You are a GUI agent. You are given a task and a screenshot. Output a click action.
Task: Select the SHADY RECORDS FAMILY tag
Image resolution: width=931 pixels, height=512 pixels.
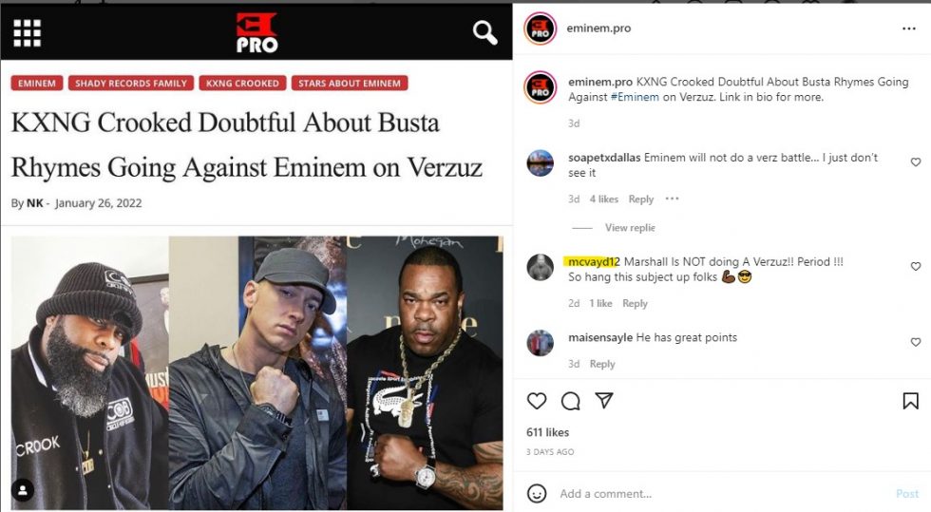click(x=131, y=84)
